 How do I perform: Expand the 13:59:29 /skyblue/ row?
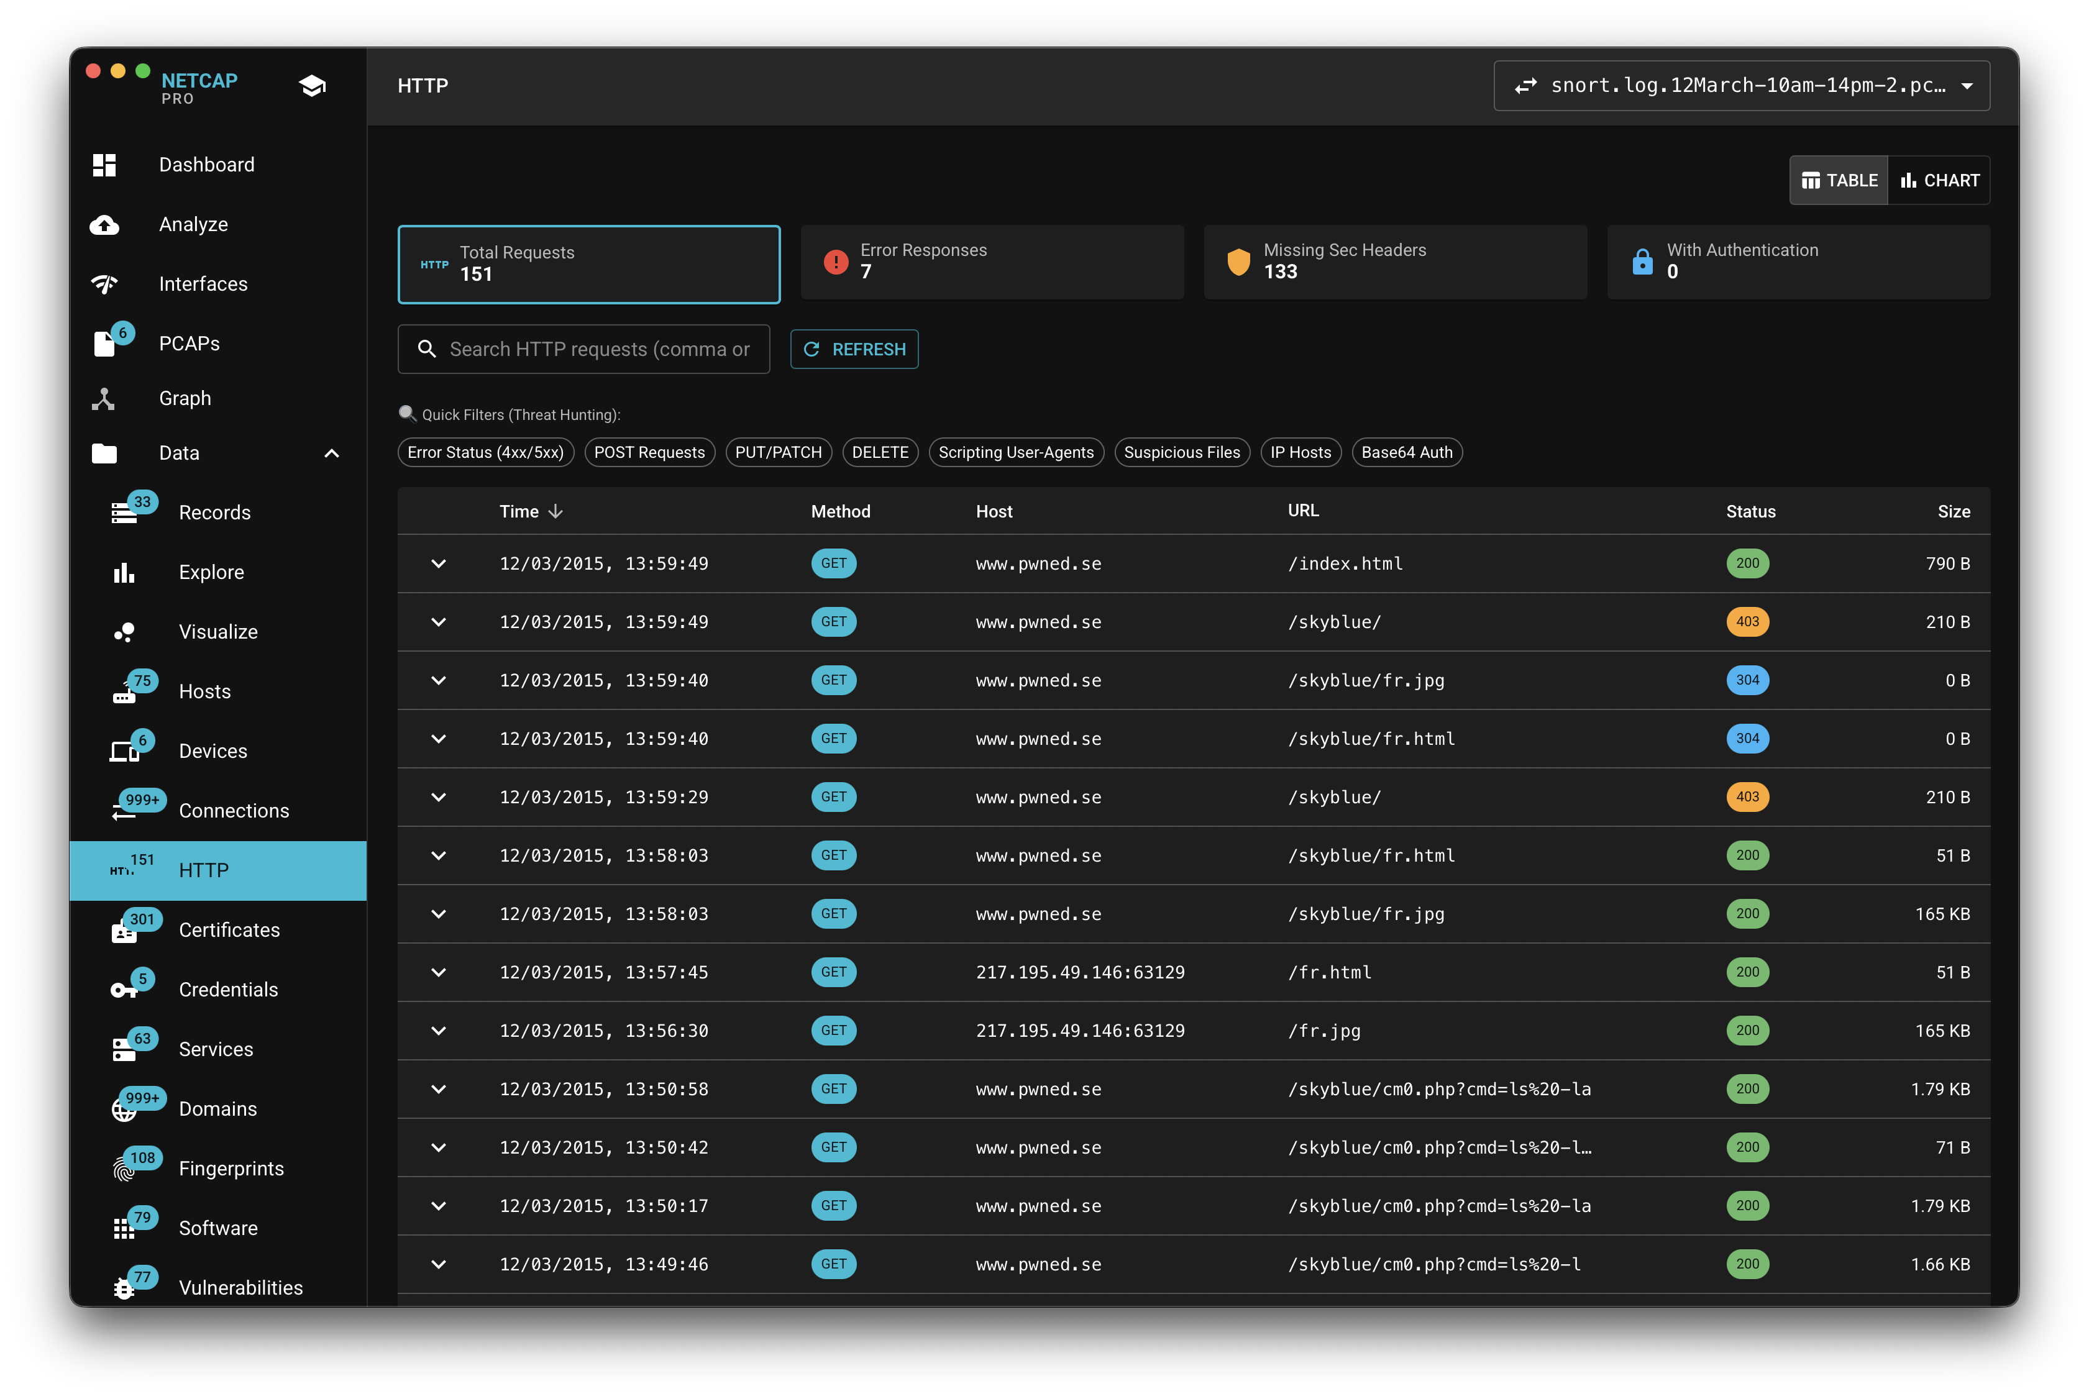(438, 798)
